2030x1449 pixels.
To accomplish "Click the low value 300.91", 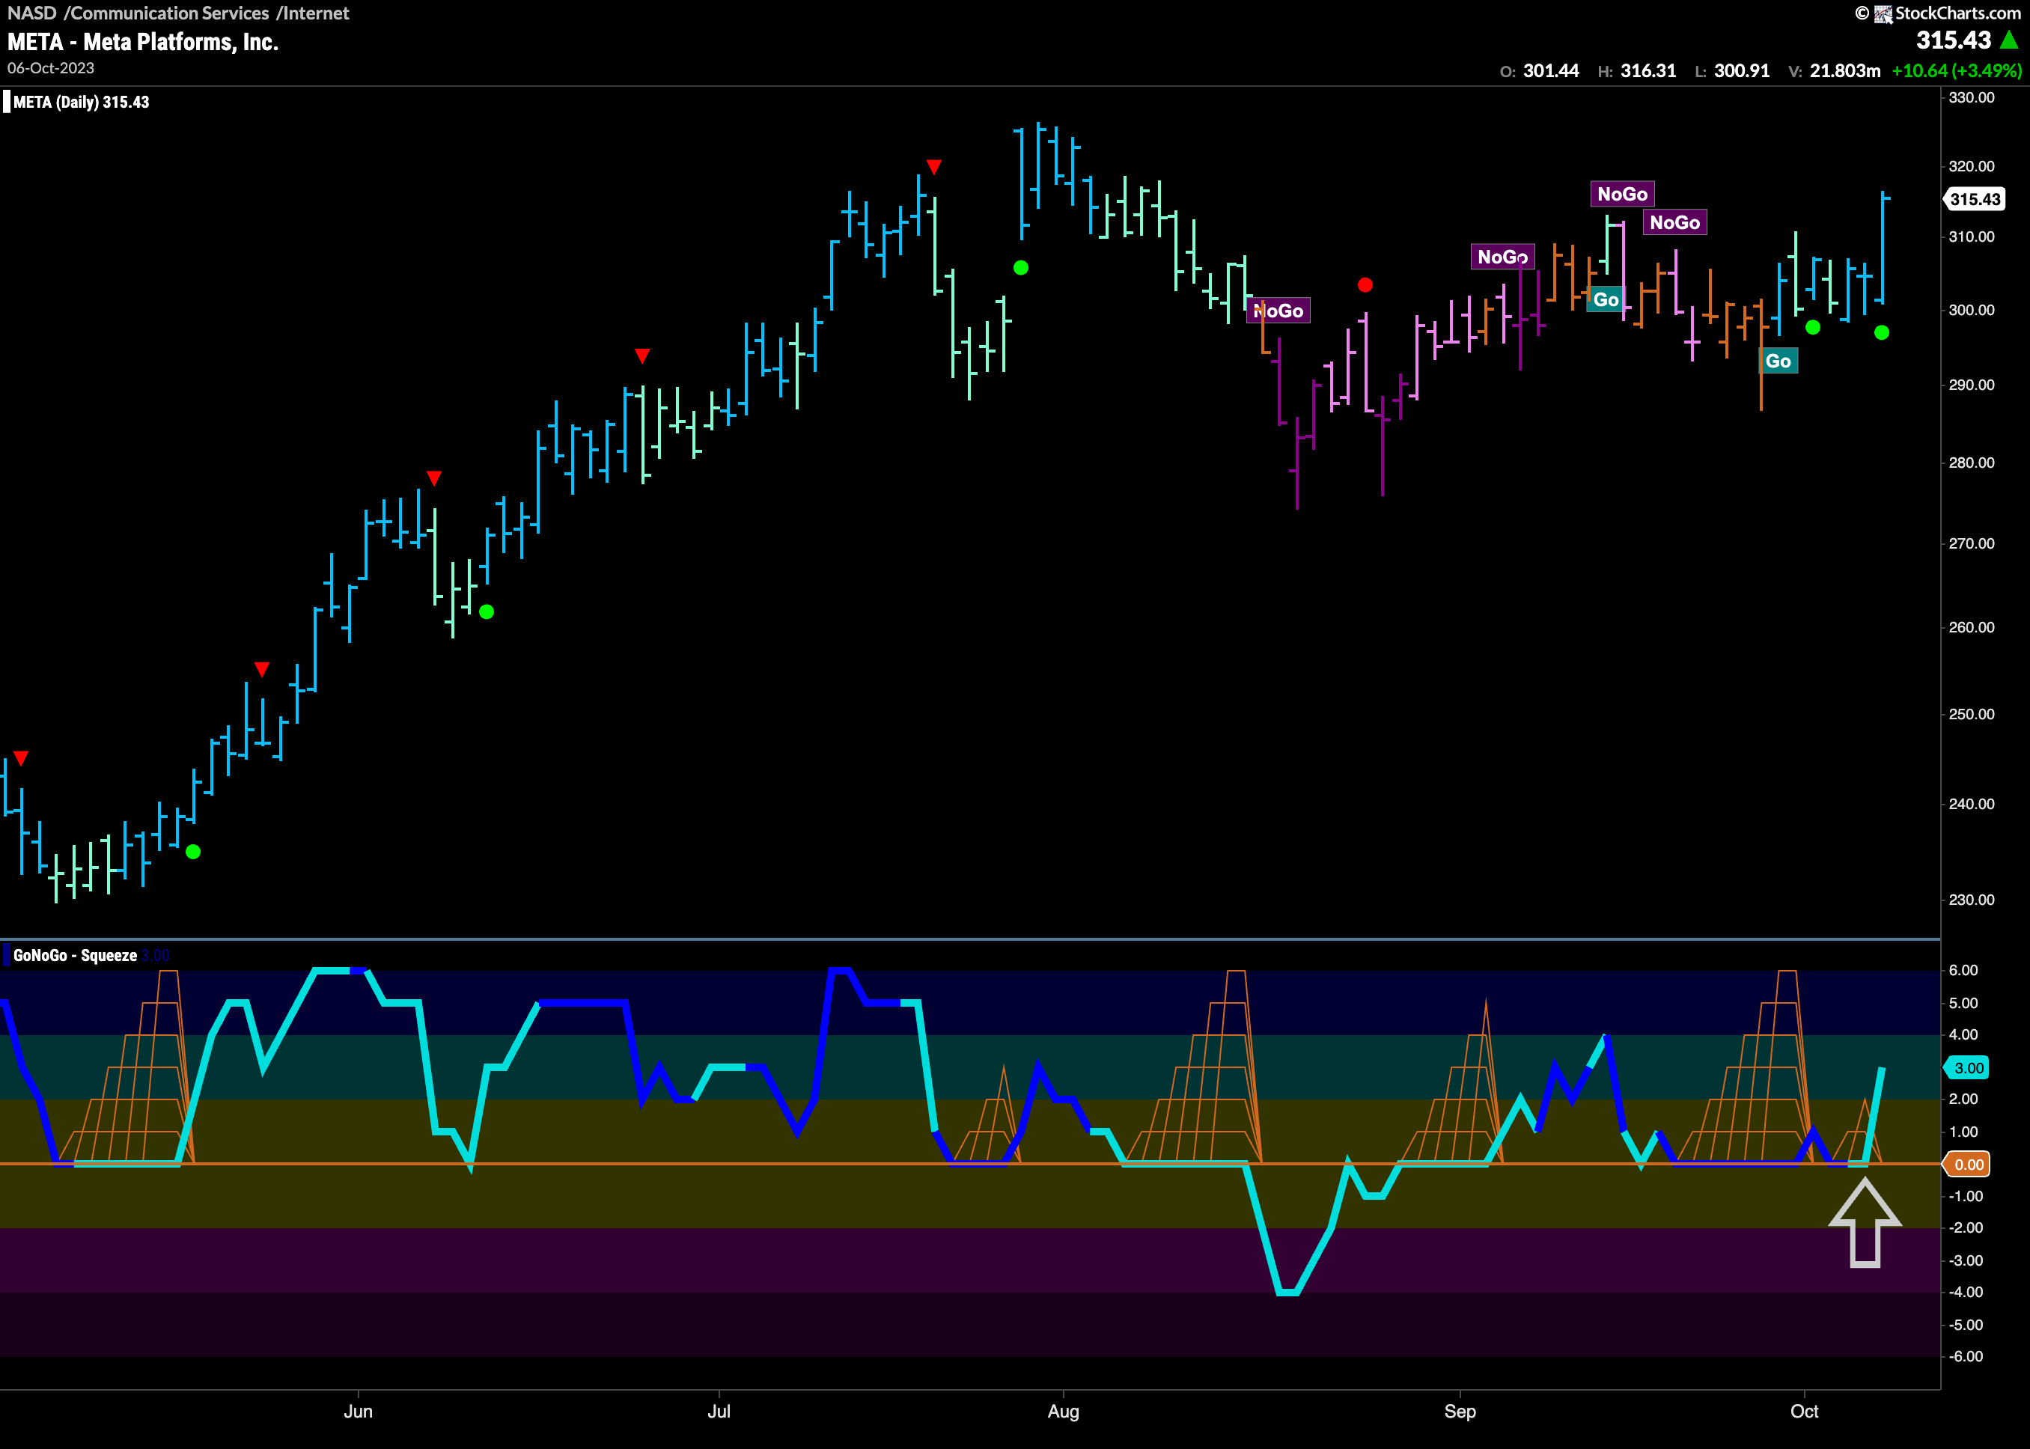I will (1742, 70).
